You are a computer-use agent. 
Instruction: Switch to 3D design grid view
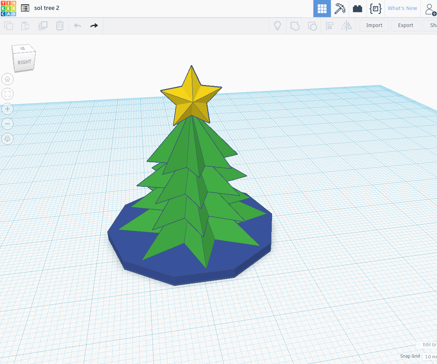point(322,9)
